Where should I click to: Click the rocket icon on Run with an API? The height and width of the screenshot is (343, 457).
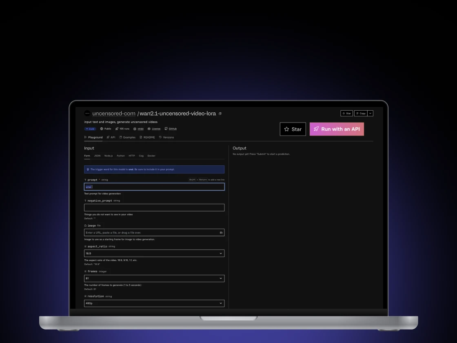pyautogui.click(x=317, y=129)
